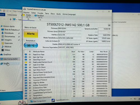Viewport: 140px width, 105px height.
Task: Click the scroll down arrow of attribute list
Action: (109, 96)
